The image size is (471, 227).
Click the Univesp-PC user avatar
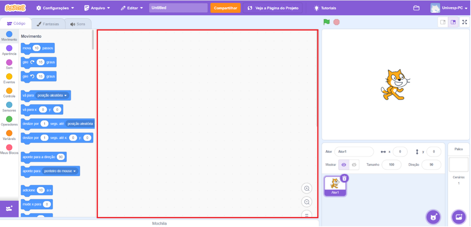coord(435,8)
